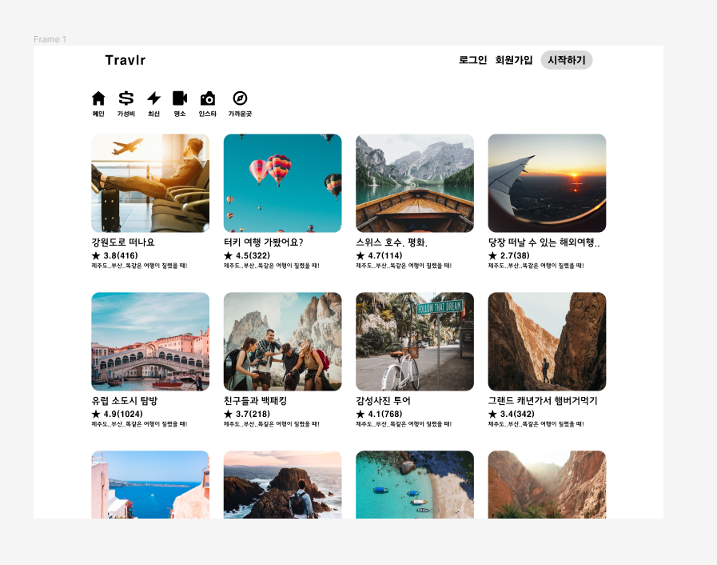This screenshot has width=717, height=565.
Task: Open the Swiss lake boat thumbnail
Action: [x=415, y=183]
